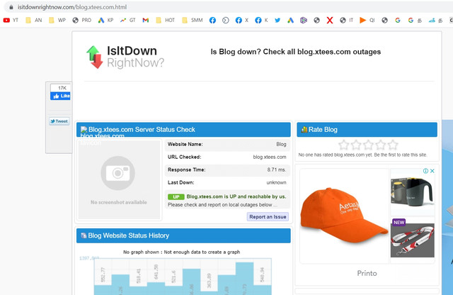
Task: Click the black mug ad thumbnail
Action: (x=412, y=192)
